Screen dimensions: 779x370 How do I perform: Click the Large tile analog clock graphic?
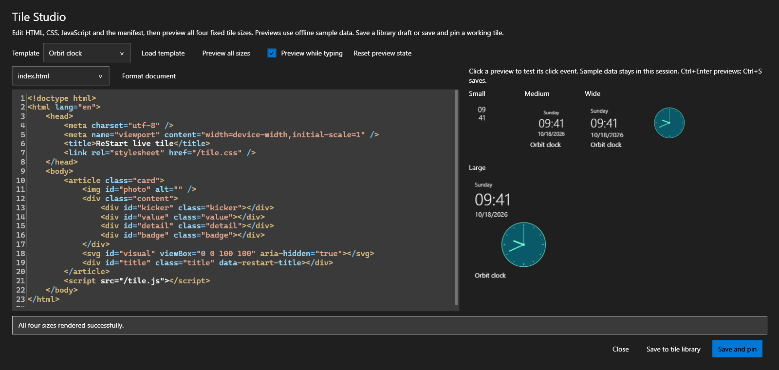point(523,244)
